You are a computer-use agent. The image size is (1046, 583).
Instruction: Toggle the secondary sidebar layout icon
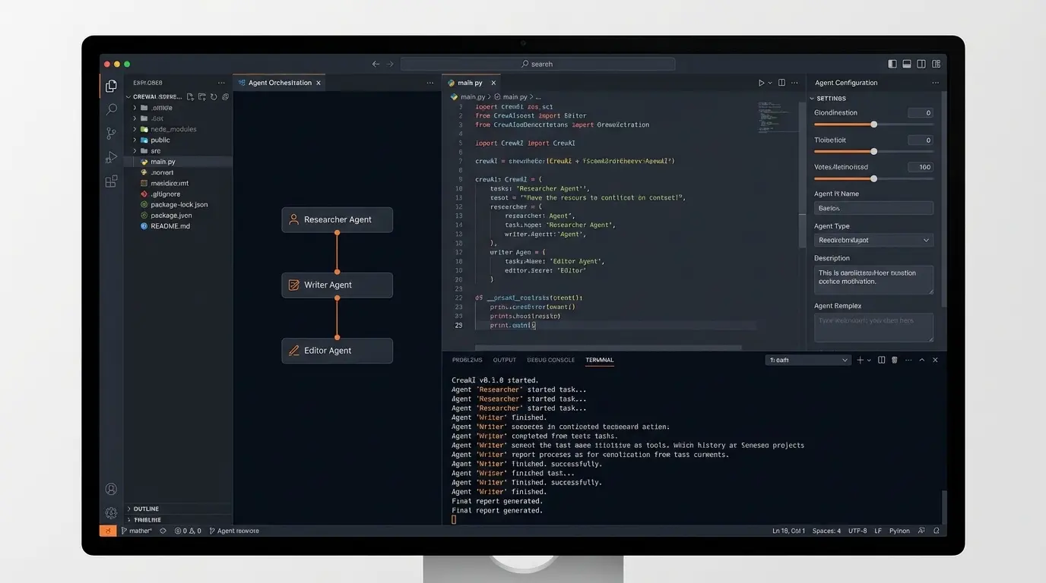pos(921,65)
